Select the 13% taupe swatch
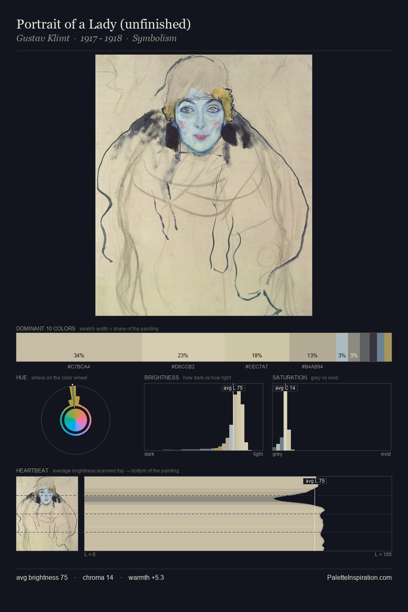Viewport: 408px width, 612px height. [313, 347]
